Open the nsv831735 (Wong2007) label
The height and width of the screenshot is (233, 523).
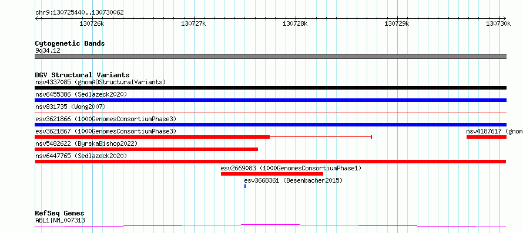tap(70, 107)
